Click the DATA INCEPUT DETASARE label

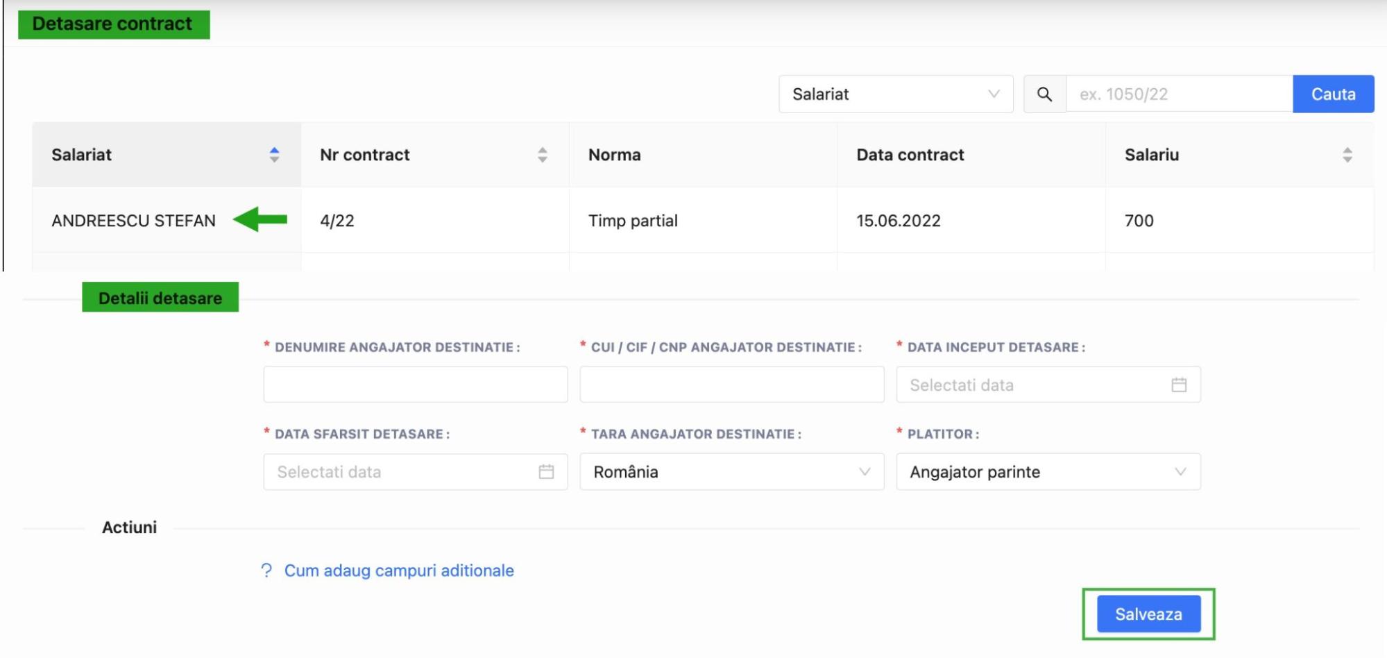(x=996, y=347)
